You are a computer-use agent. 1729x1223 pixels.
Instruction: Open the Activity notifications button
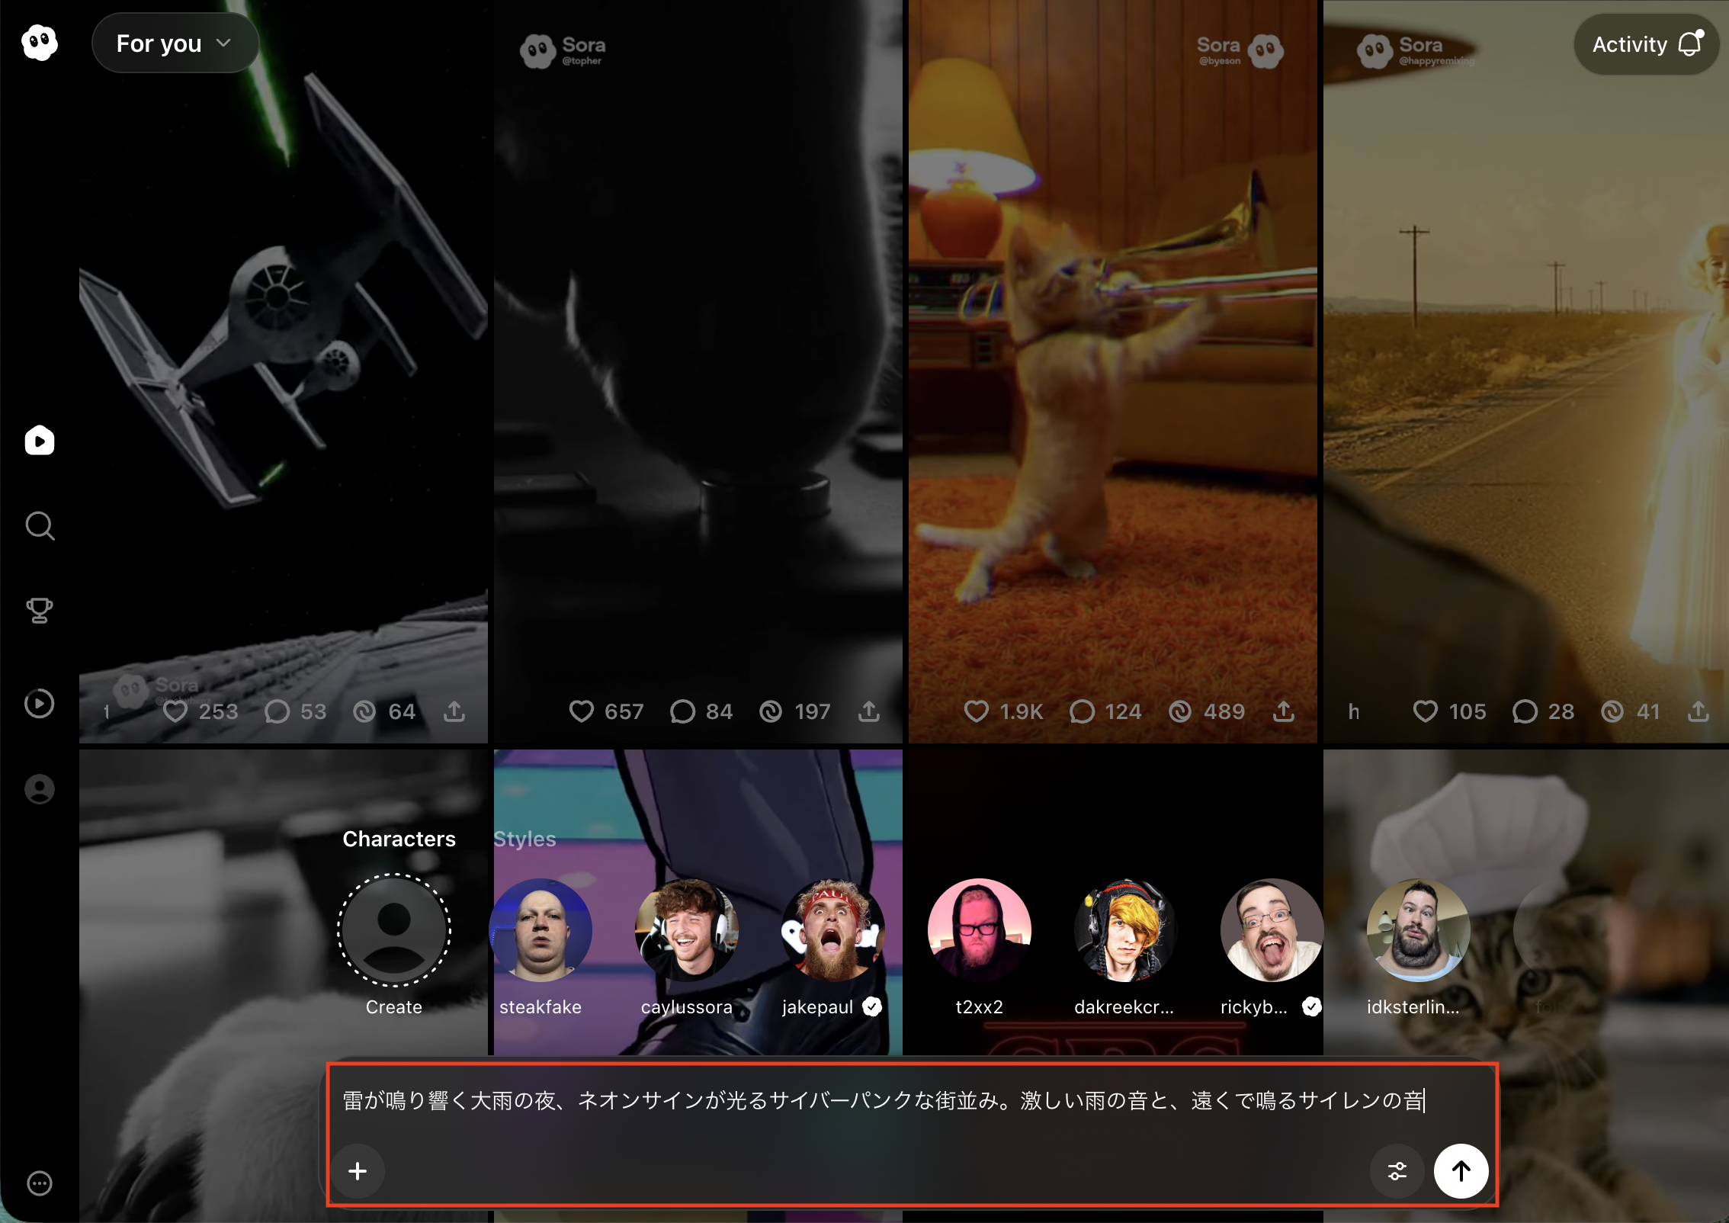click(x=1645, y=44)
